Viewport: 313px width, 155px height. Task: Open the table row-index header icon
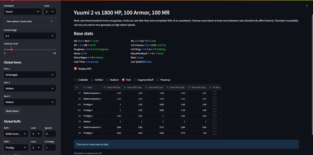[x=77, y=87]
